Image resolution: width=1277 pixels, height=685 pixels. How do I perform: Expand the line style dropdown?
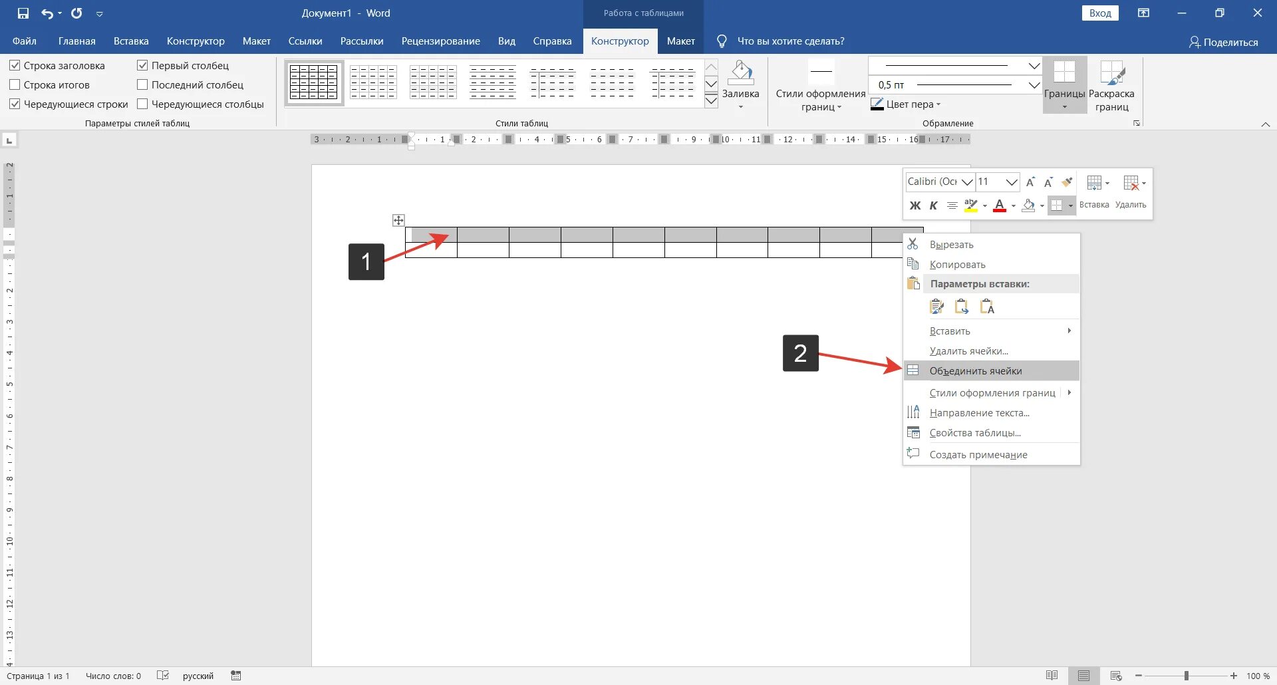tap(1034, 66)
